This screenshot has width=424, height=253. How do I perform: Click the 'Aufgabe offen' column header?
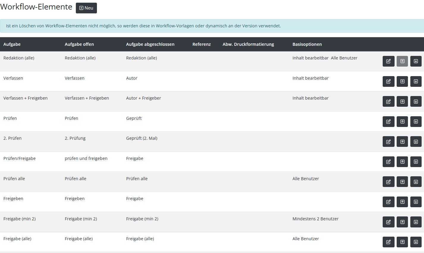coord(79,44)
